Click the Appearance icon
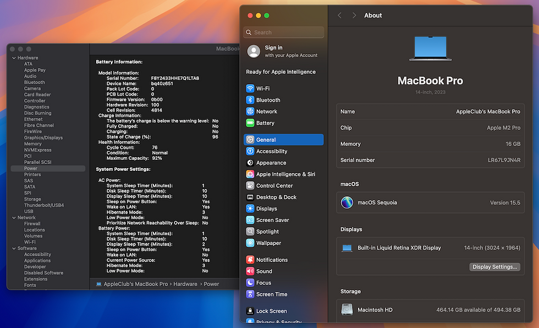Viewport: 539px width, 328px height. [250, 163]
